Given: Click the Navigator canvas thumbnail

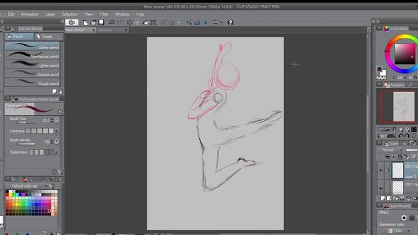Looking at the screenshot, I should click(404, 106).
